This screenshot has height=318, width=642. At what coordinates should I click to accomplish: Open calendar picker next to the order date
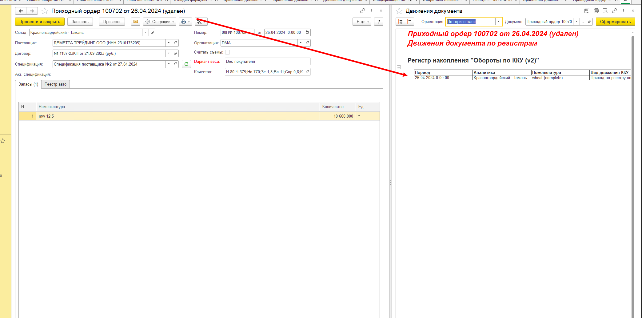[x=307, y=32]
